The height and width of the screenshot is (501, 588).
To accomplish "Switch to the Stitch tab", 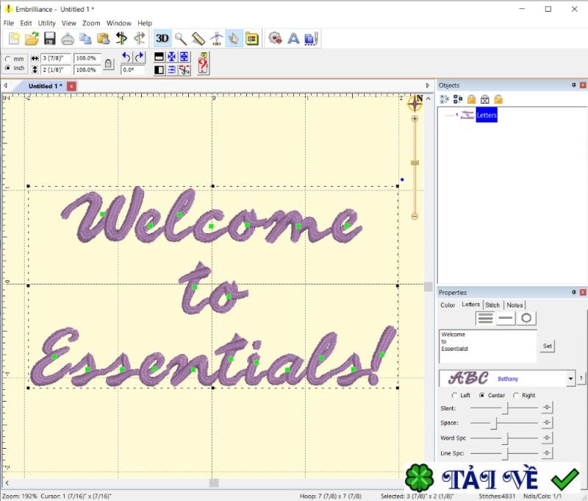I will 492,305.
